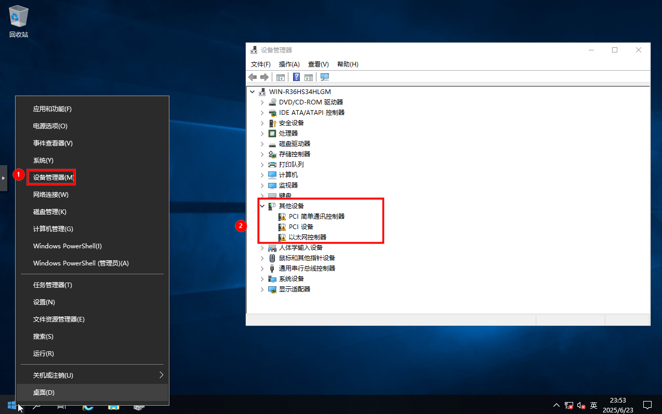
Task: Choose 电源选项(O) in the context menu
Action: coord(92,126)
